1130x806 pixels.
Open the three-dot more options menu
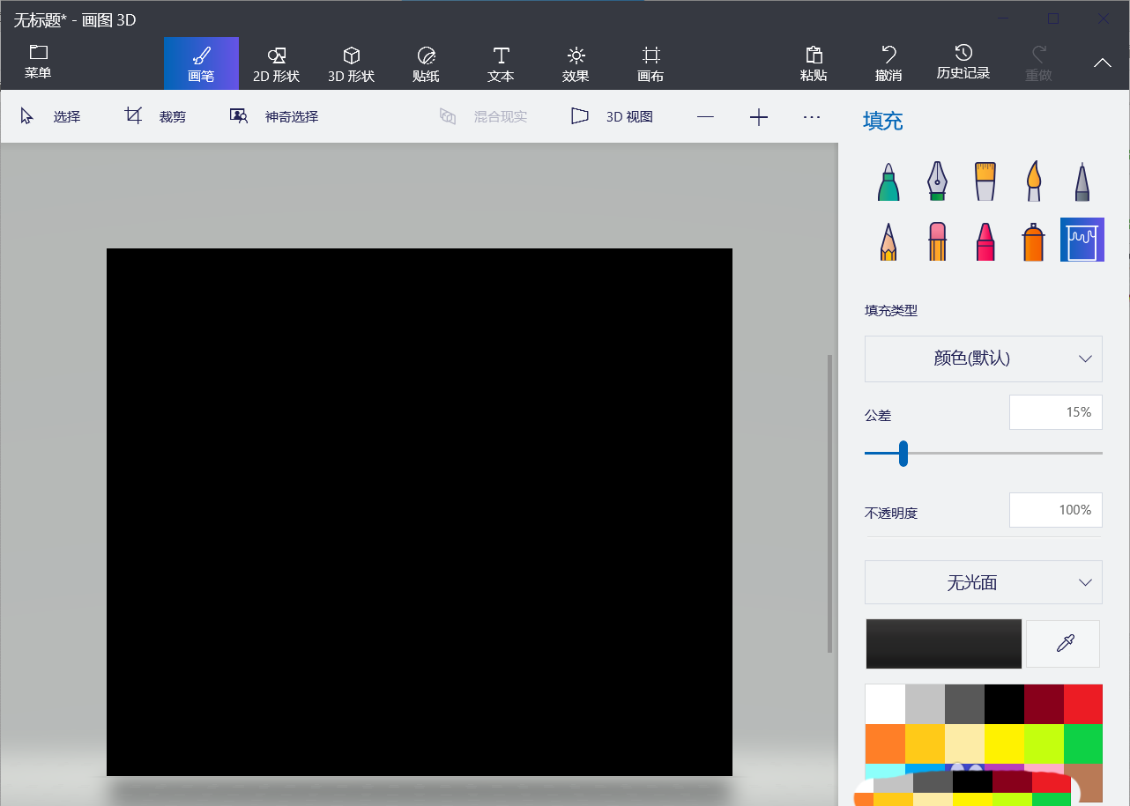(x=812, y=116)
